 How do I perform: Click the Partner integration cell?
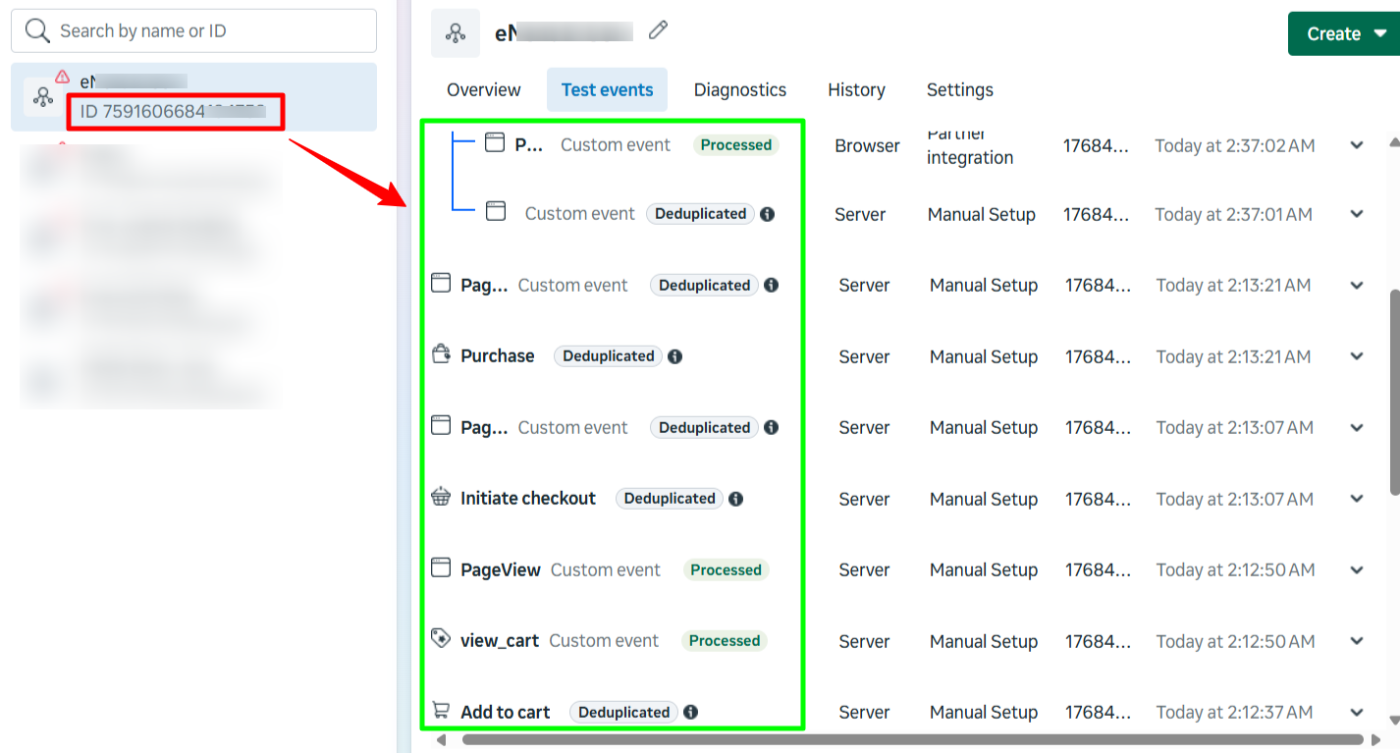click(970, 145)
